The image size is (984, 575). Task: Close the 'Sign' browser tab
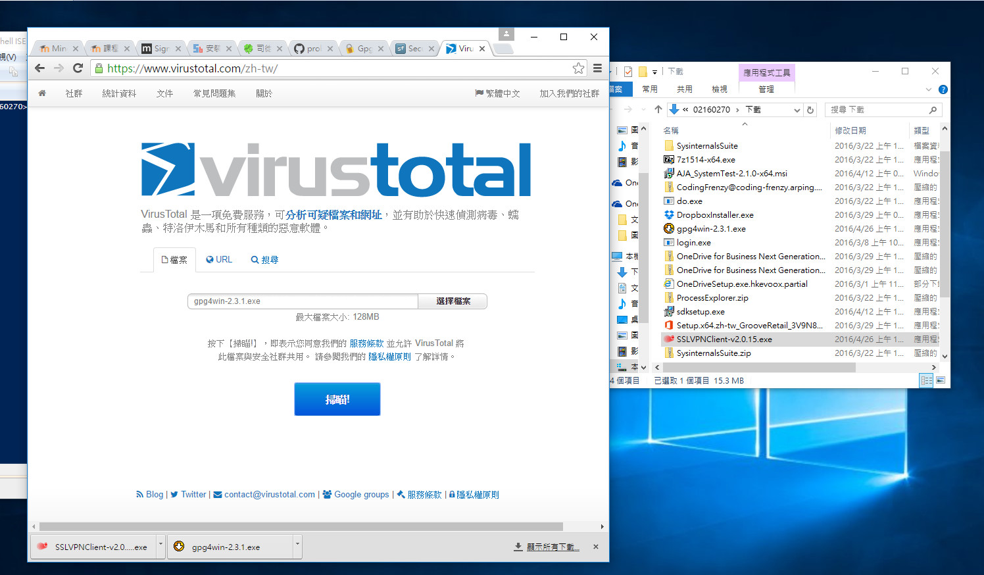178,49
